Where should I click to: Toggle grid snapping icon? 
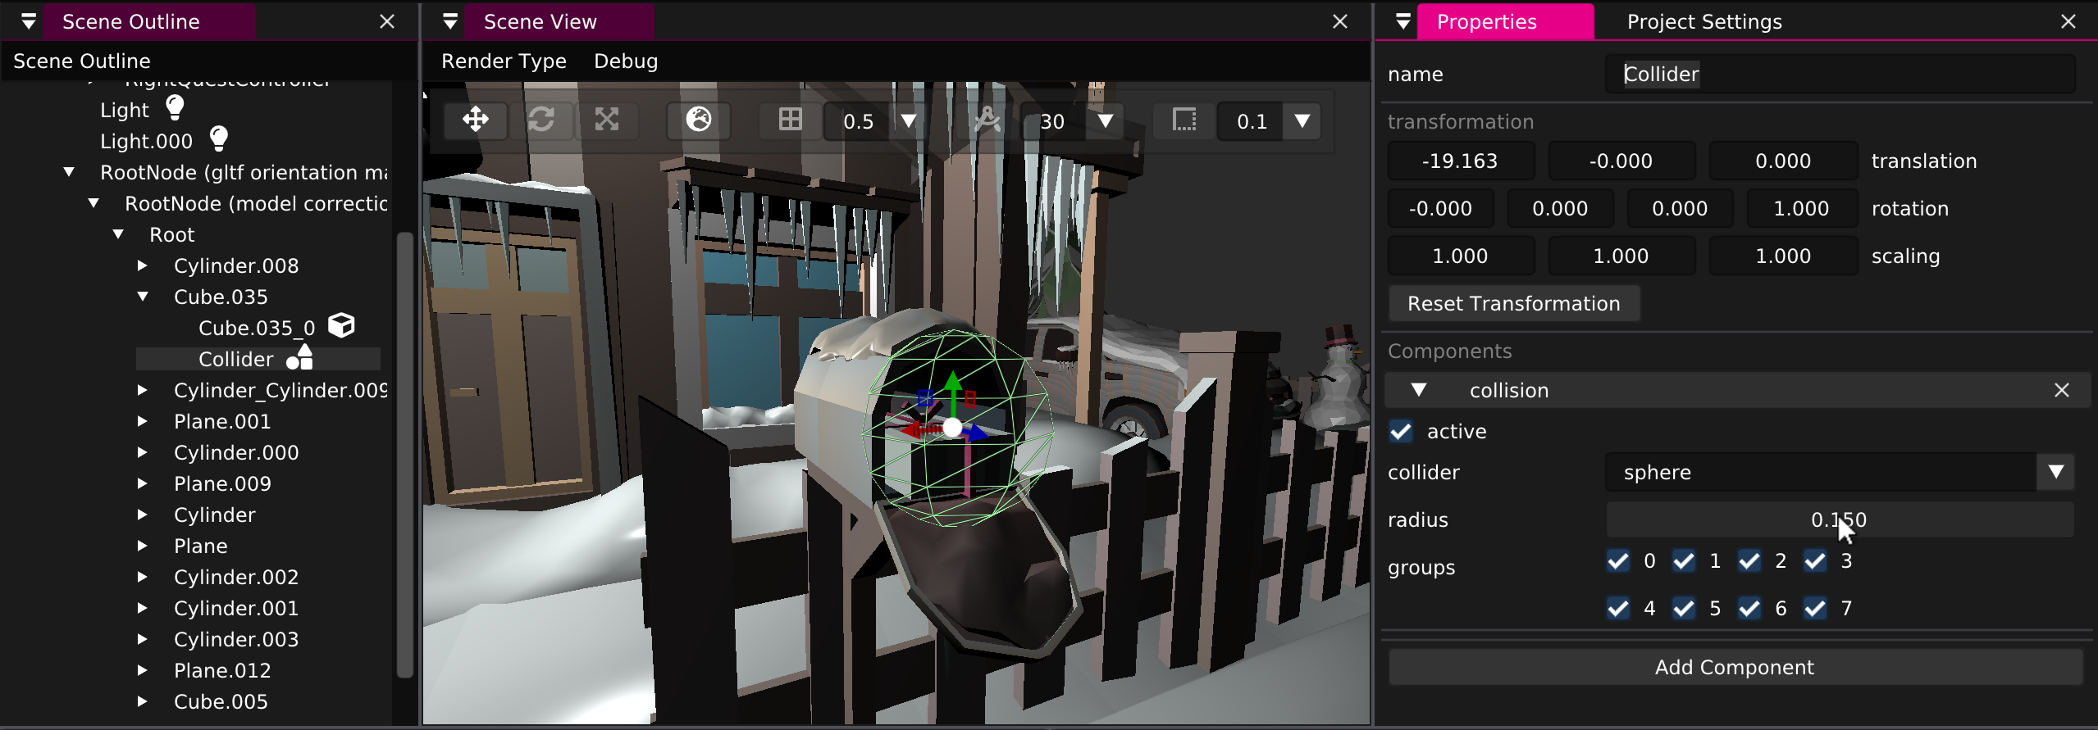791,120
